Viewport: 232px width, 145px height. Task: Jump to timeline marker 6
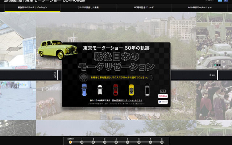[x=139, y=142]
